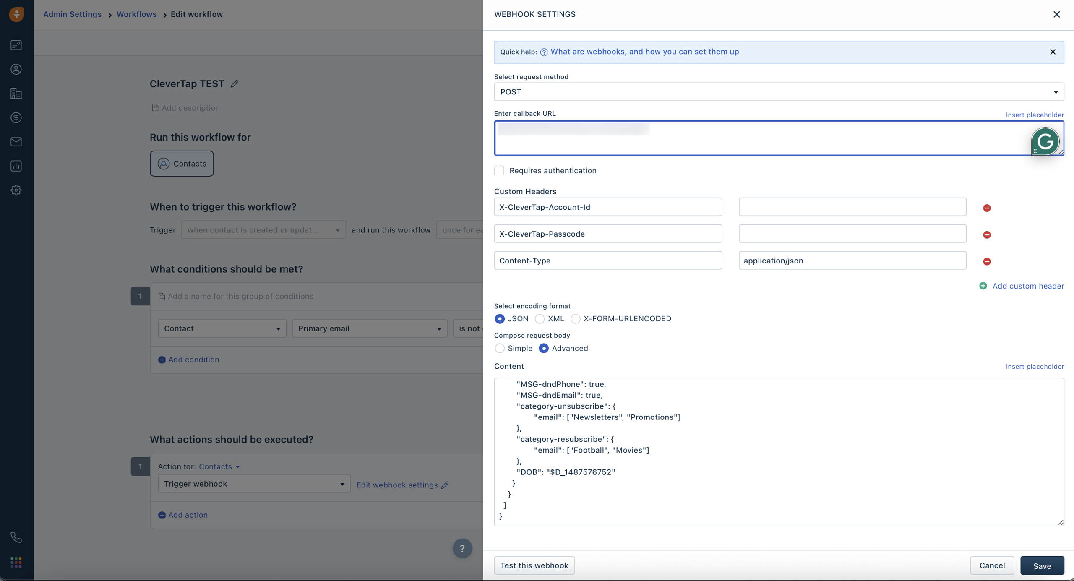1074x581 pixels.
Task: Open Accounts building icon in sidebar
Action: point(16,93)
